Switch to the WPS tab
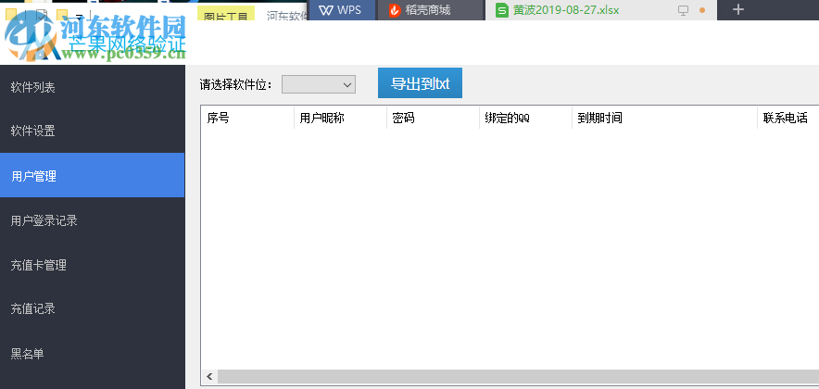 342,10
